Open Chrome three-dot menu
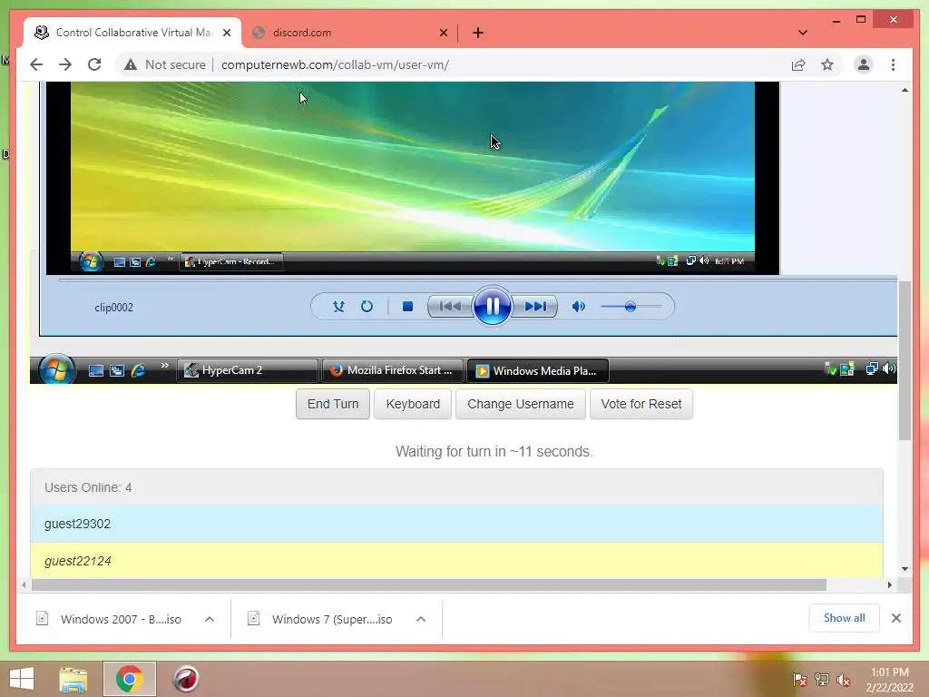Image resolution: width=929 pixels, height=697 pixels. 893,64
